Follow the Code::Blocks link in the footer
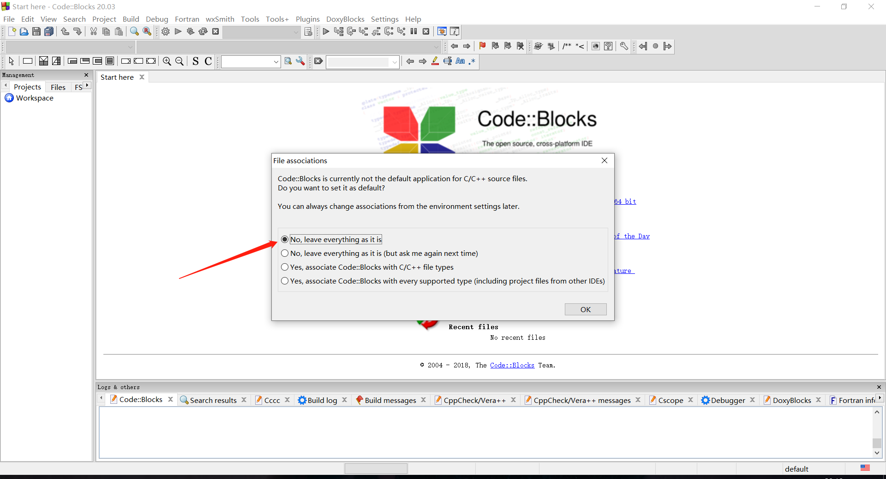886x479 pixels. 512,365
